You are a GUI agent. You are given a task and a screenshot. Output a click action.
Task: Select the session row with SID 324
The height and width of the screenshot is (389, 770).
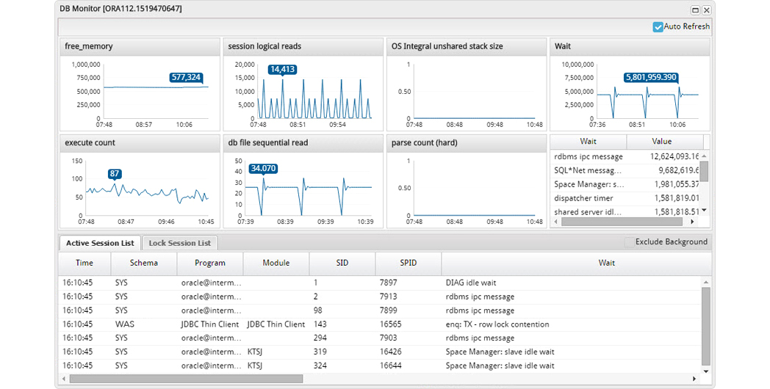380,366
